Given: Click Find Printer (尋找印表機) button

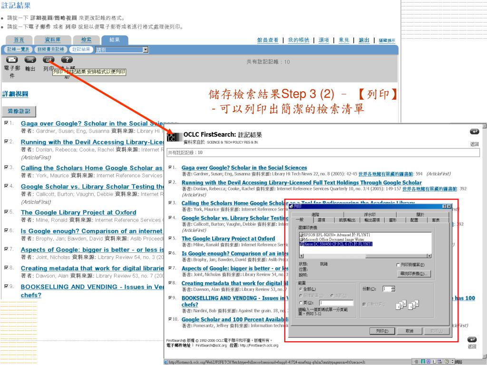Looking at the screenshot, I should click(x=414, y=274).
